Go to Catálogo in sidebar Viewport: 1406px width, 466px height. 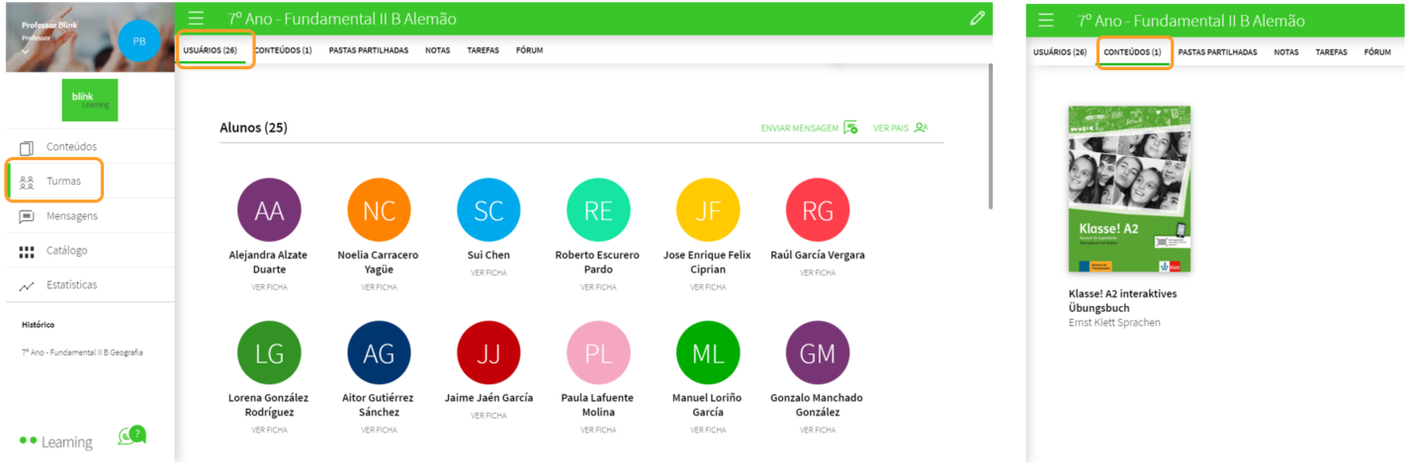click(66, 251)
